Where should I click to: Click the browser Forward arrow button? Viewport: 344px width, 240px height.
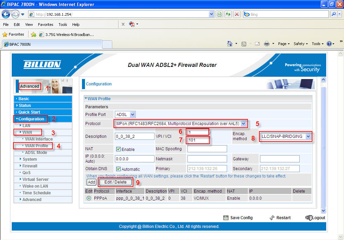(15, 14)
